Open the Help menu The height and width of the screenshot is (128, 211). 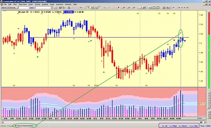(75, 4)
